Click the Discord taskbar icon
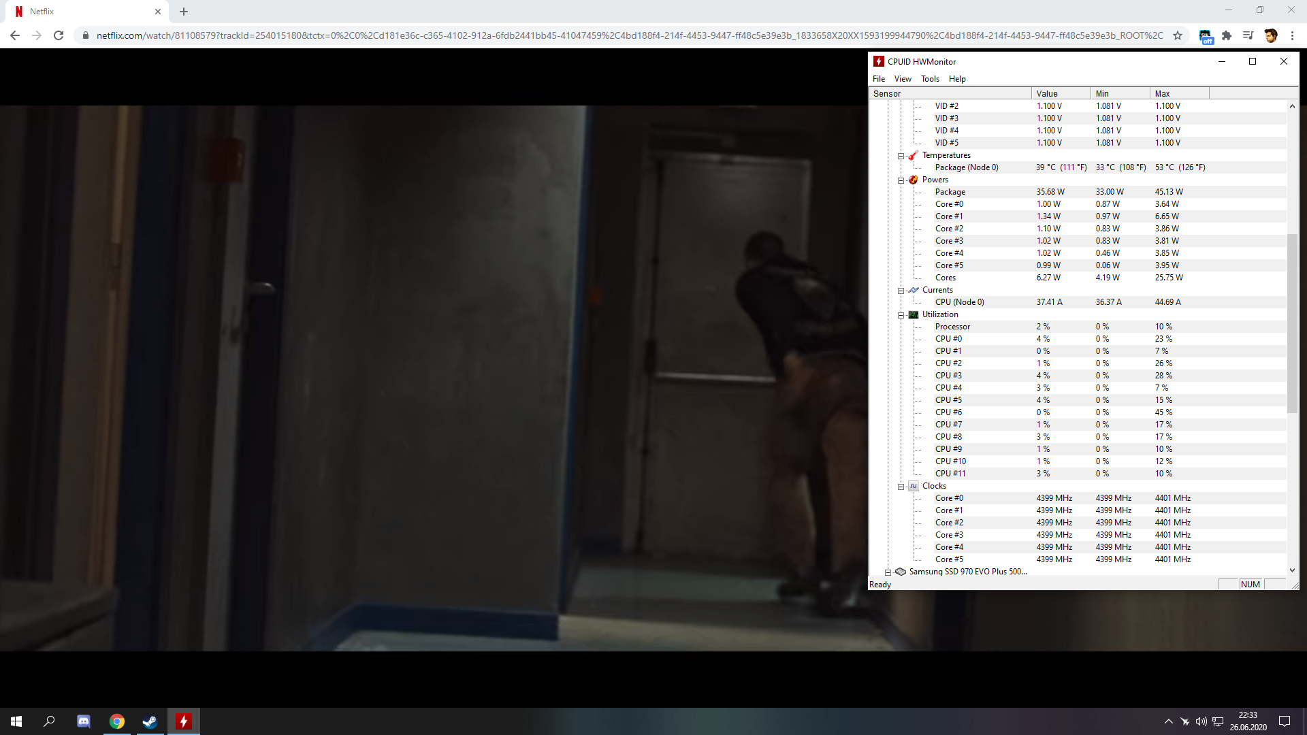The image size is (1307, 735). coord(83,721)
